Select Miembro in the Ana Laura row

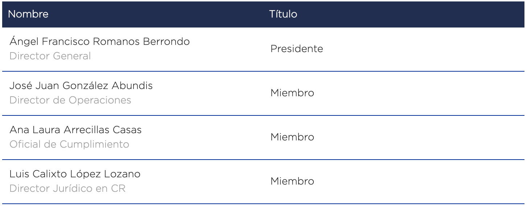pyautogui.click(x=292, y=137)
